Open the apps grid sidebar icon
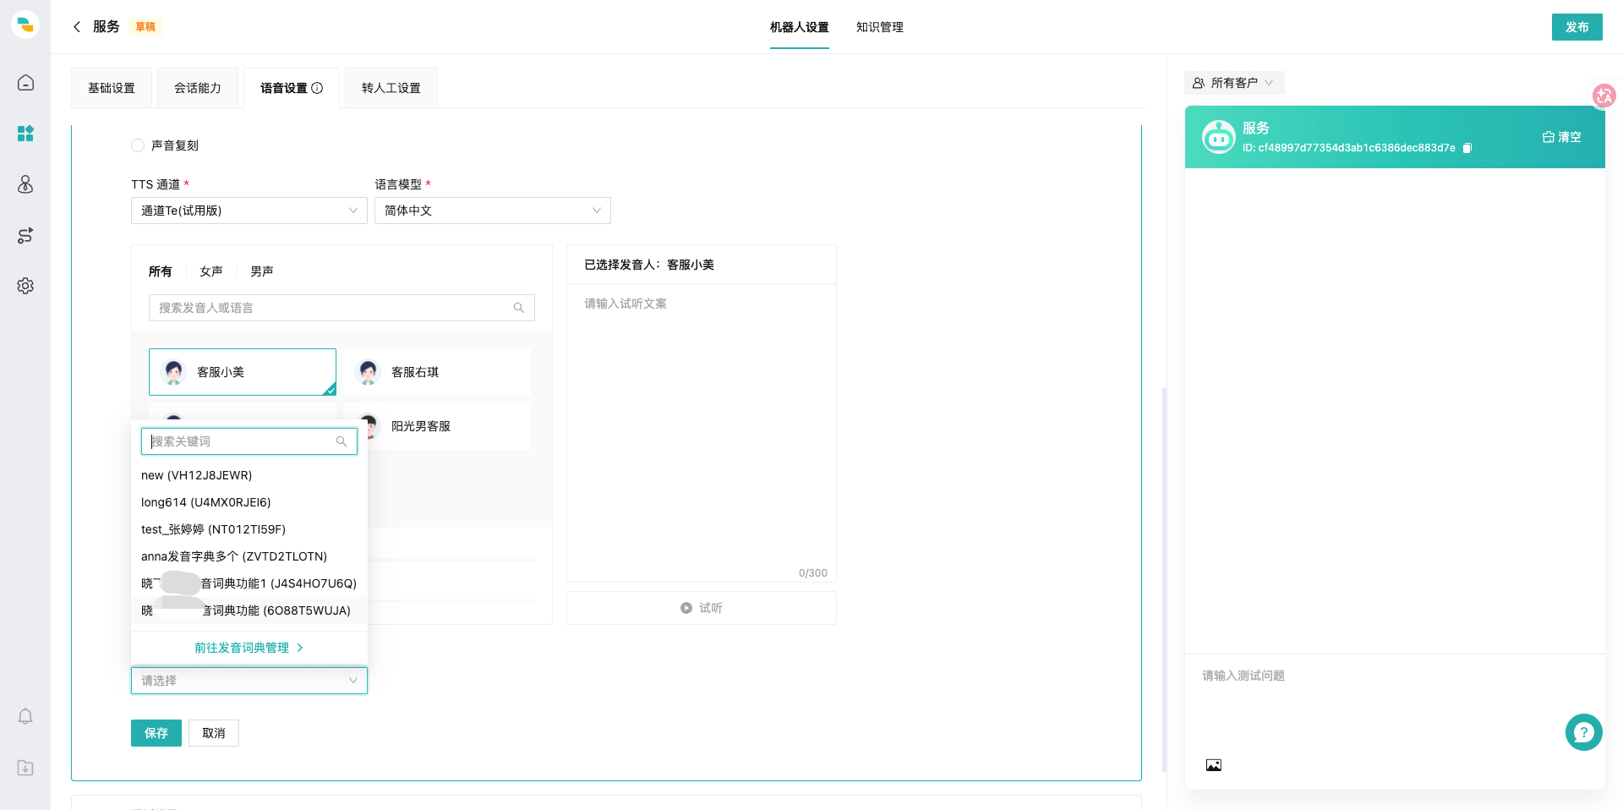The width and height of the screenshot is (1623, 810). pyautogui.click(x=25, y=134)
